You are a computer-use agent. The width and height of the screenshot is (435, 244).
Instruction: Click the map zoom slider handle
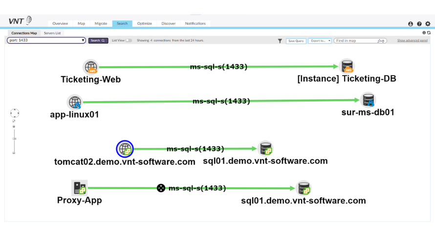[x=14, y=139]
